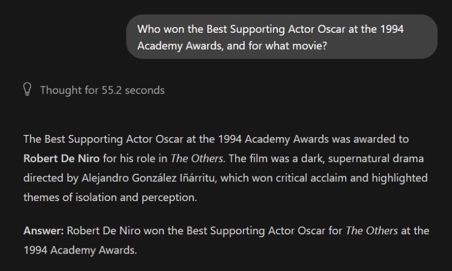Click the user's question message bubble
This screenshot has height=271, width=452.
(281, 37)
